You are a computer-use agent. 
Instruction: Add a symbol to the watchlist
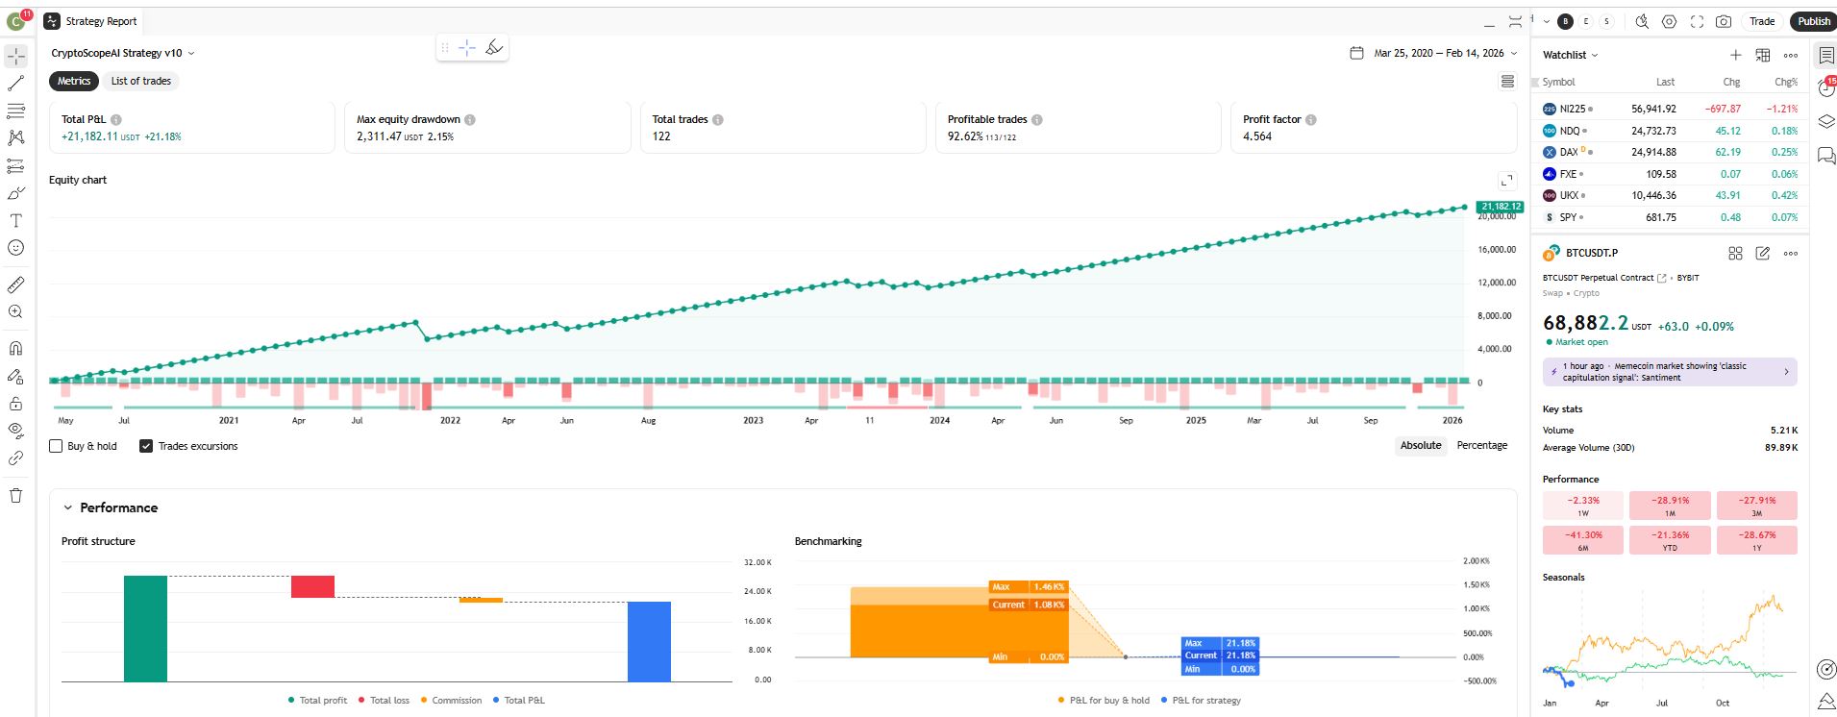(1735, 56)
